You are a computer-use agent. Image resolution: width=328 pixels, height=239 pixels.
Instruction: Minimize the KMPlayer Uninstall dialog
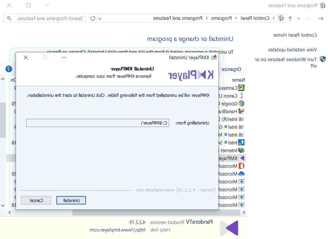(x=64, y=57)
